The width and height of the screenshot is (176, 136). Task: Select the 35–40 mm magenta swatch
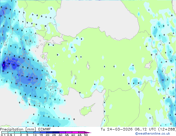(x=69, y=132)
